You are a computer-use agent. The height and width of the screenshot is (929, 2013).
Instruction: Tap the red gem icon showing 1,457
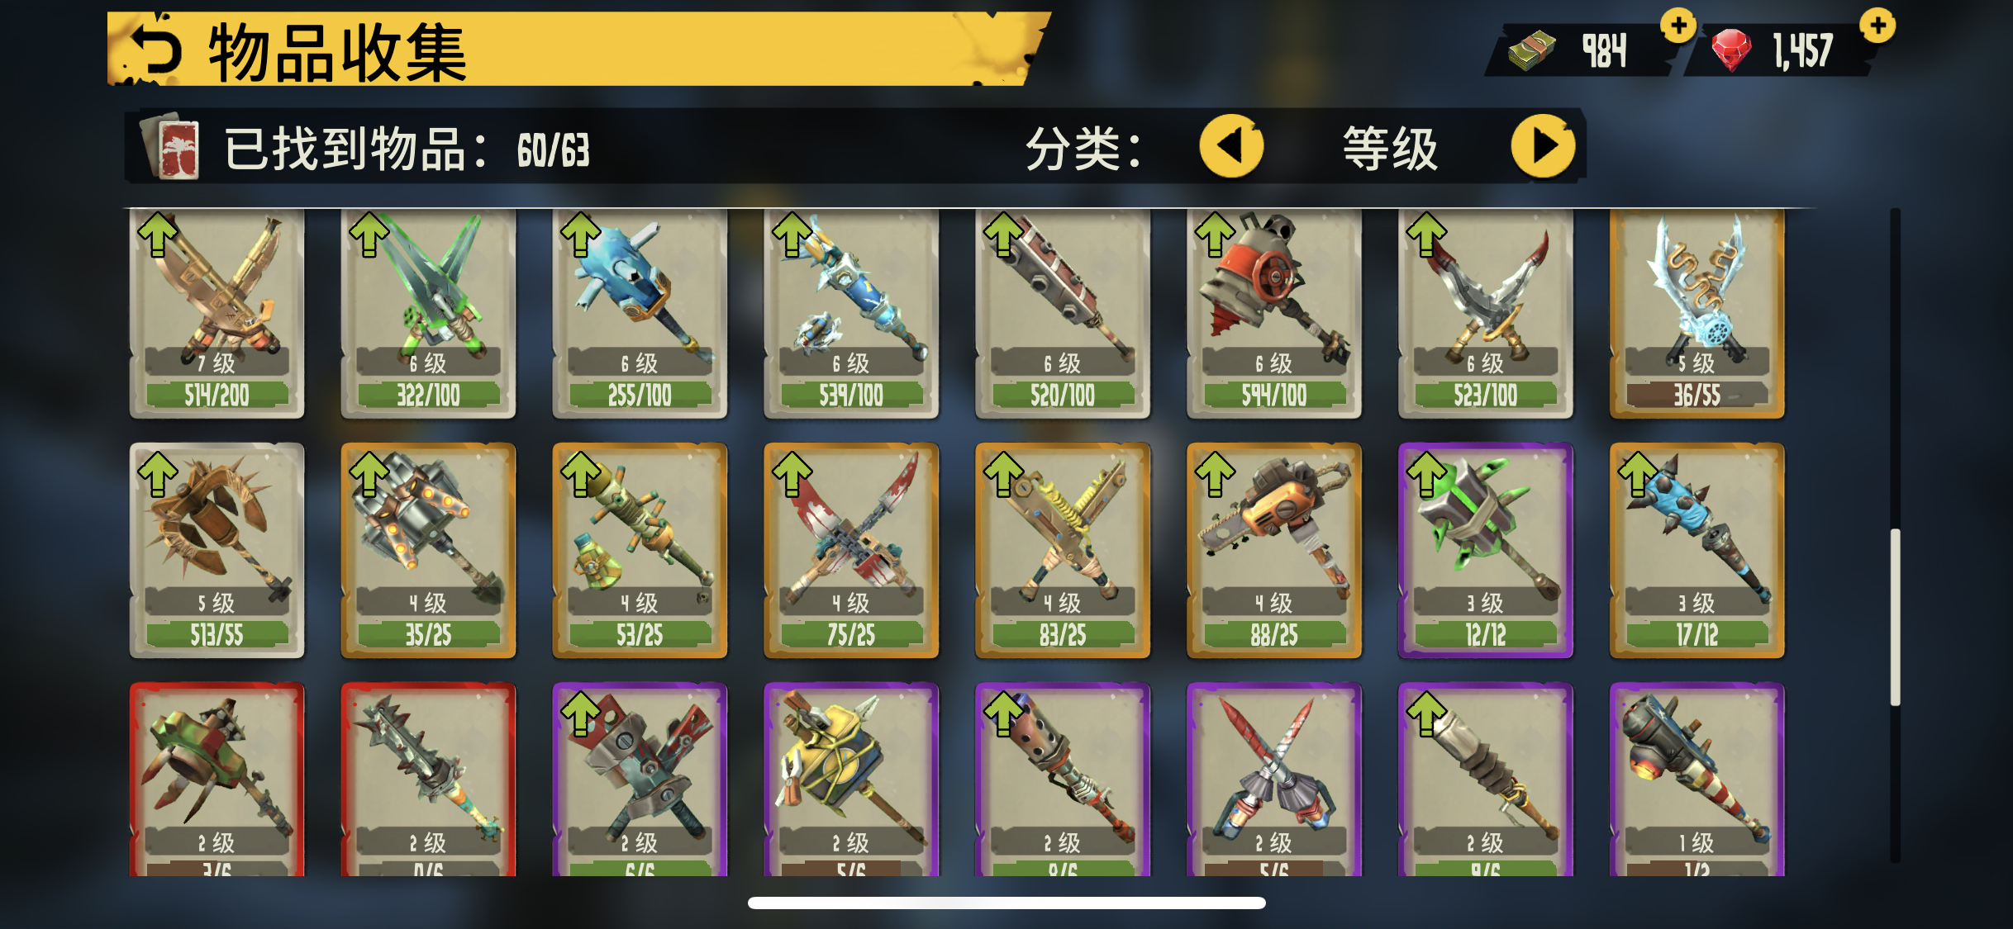(x=1730, y=50)
